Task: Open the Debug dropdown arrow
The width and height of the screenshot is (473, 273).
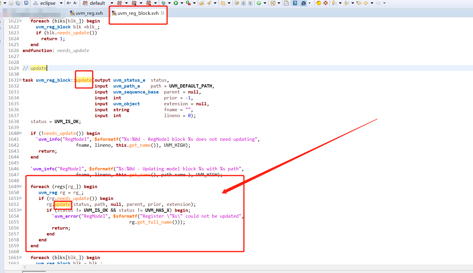Action: tap(169, 3)
